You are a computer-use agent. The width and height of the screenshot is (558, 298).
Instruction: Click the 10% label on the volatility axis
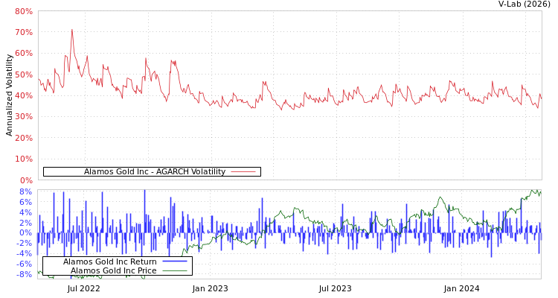24,159
